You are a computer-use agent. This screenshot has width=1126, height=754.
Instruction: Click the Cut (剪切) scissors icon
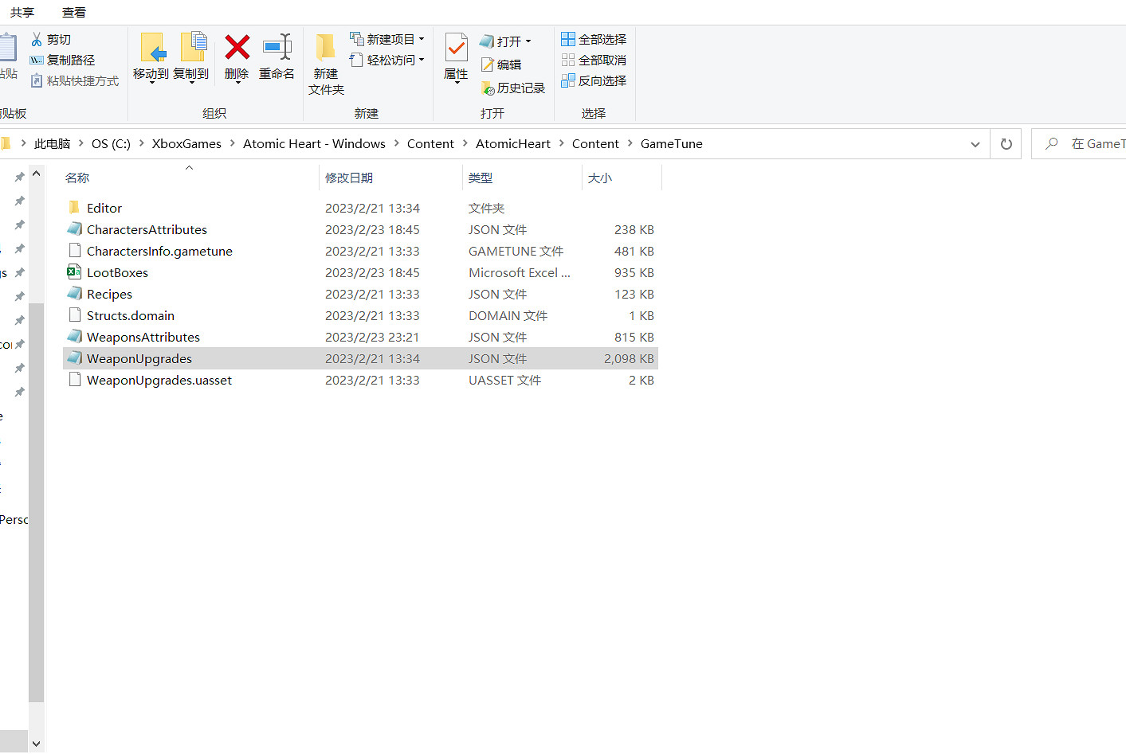click(37, 39)
